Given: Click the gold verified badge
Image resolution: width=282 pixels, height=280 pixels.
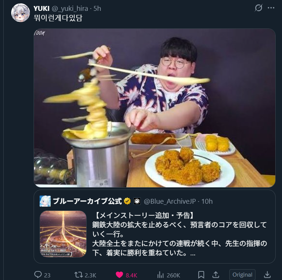Looking at the screenshot, I should 127,201.
